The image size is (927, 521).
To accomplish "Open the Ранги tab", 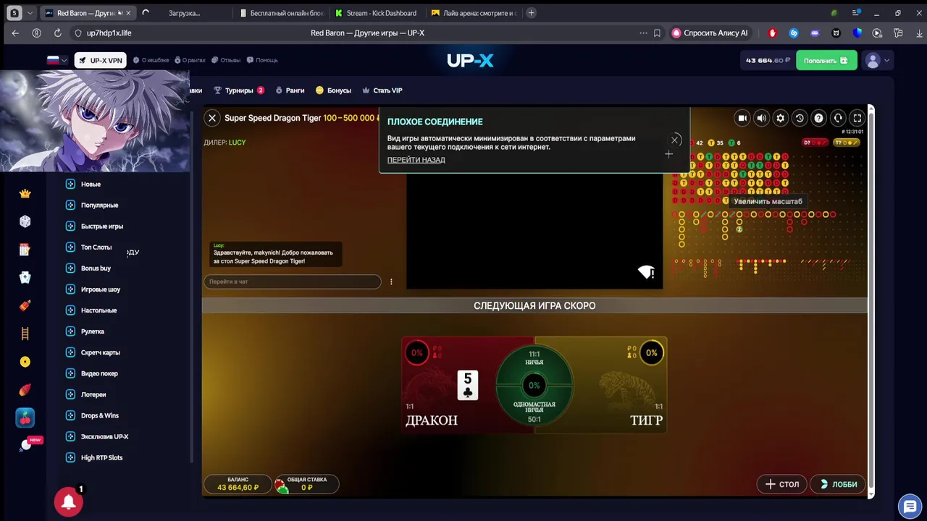I will [290, 90].
